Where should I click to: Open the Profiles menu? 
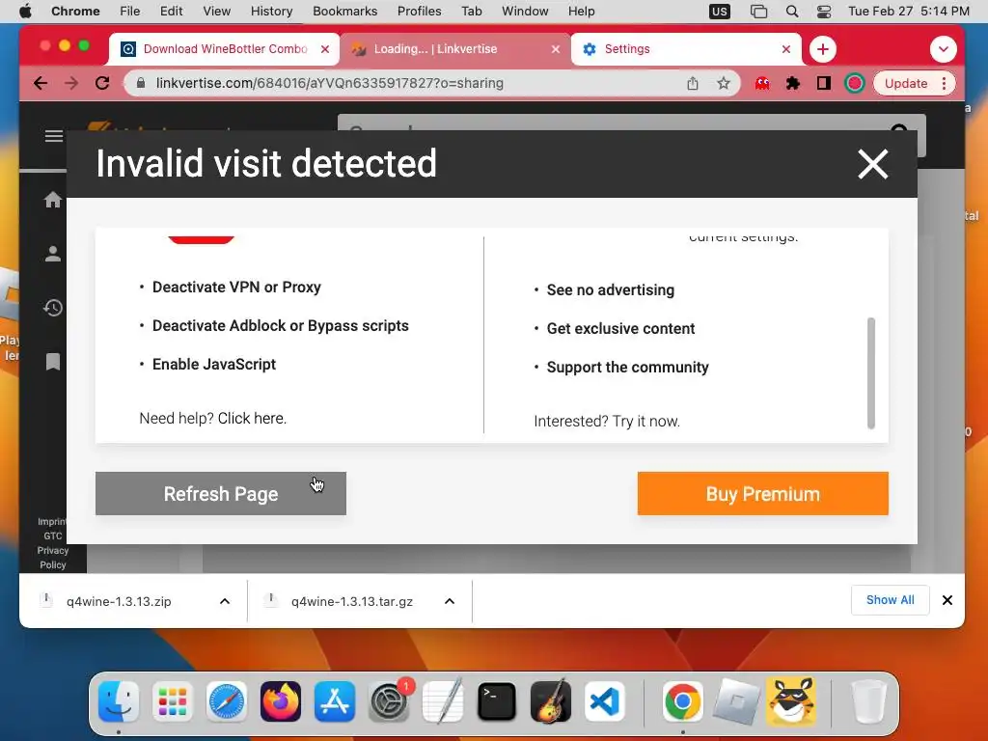coord(419,12)
